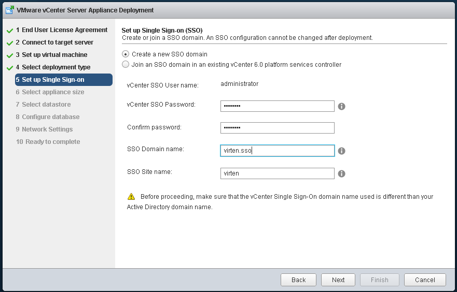Cancel the deployment wizard

coord(425,280)
